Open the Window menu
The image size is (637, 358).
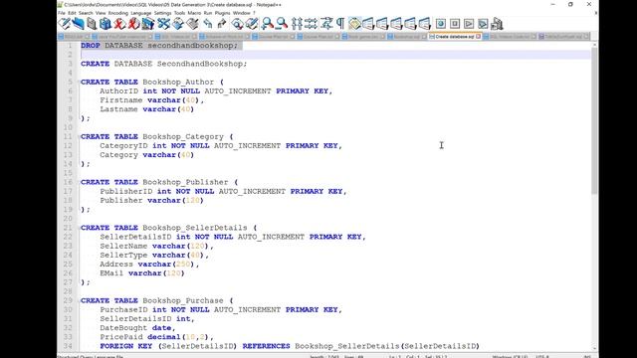(241, 13)
